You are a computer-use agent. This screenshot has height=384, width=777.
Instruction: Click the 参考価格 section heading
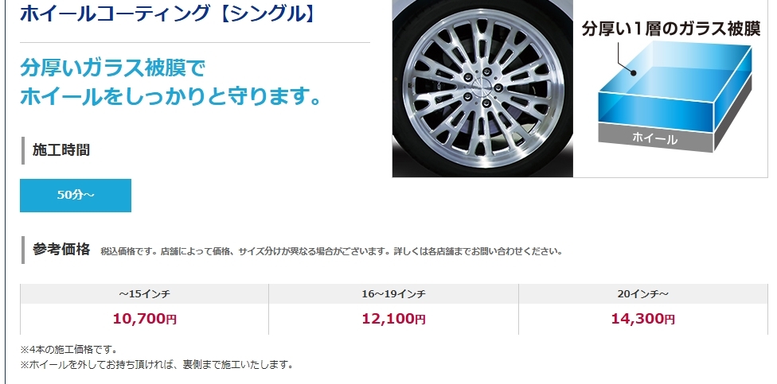click(x=61, y=250)
